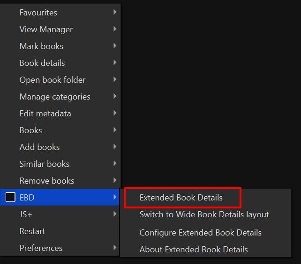
Task: Choose Open book folder entry
Action: tap(53, 80)
